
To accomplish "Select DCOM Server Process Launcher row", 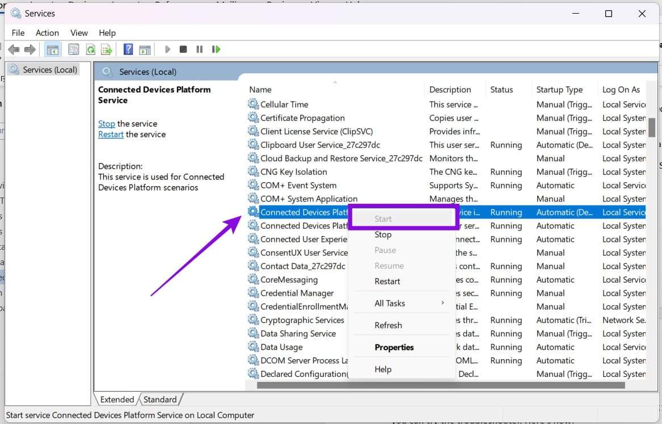I will tap(304, 360).
